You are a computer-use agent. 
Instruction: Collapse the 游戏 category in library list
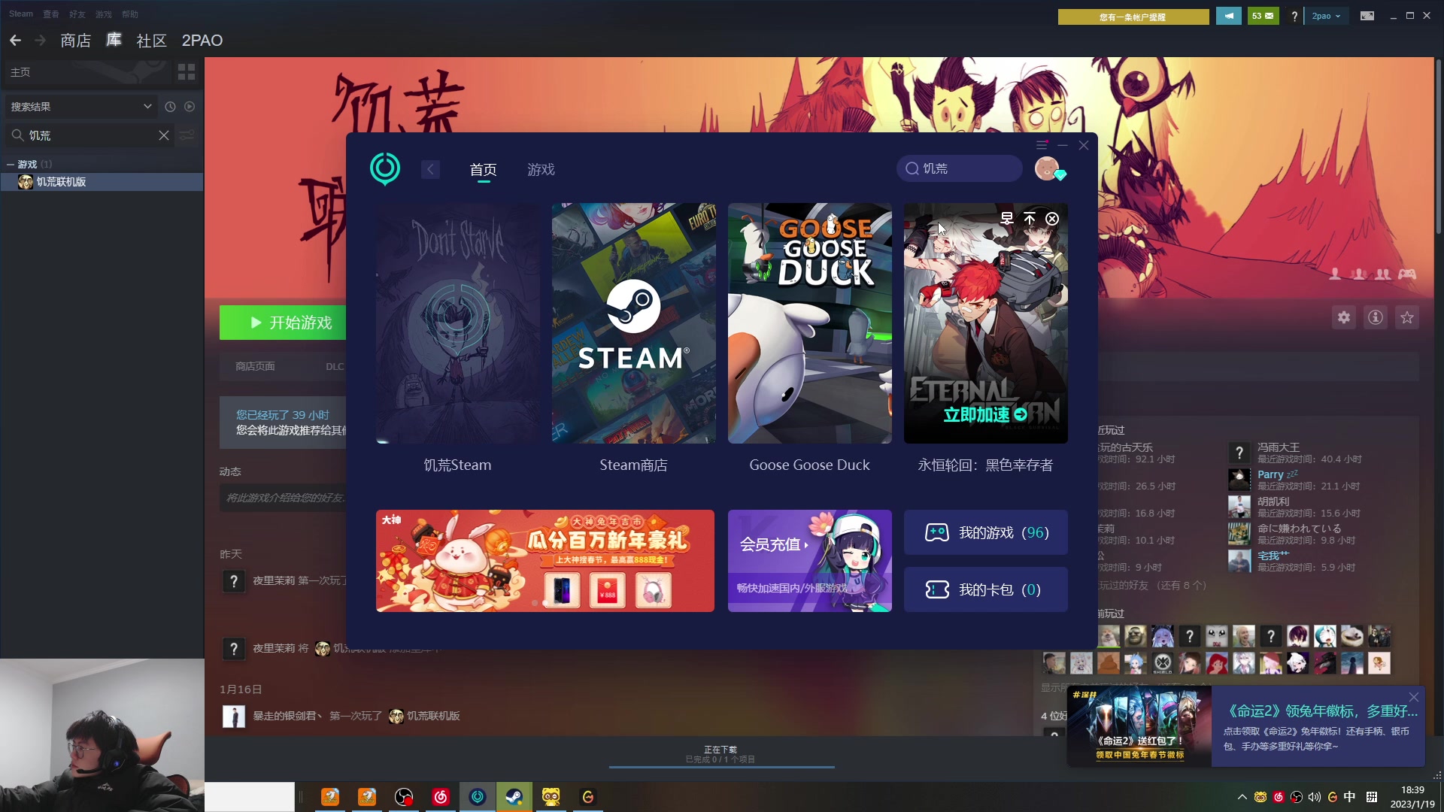coord(11,164)
